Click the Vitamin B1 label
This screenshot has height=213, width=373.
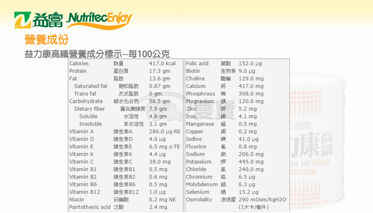[x=83, y=169]
